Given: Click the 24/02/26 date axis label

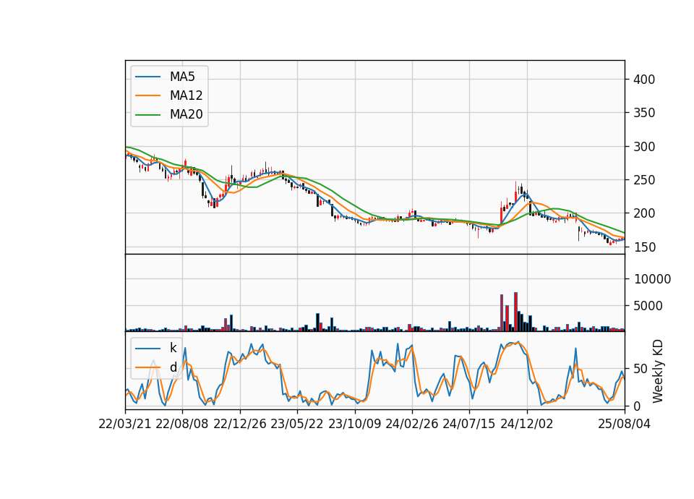Looking at the screenshot, I should pos(412,424).
